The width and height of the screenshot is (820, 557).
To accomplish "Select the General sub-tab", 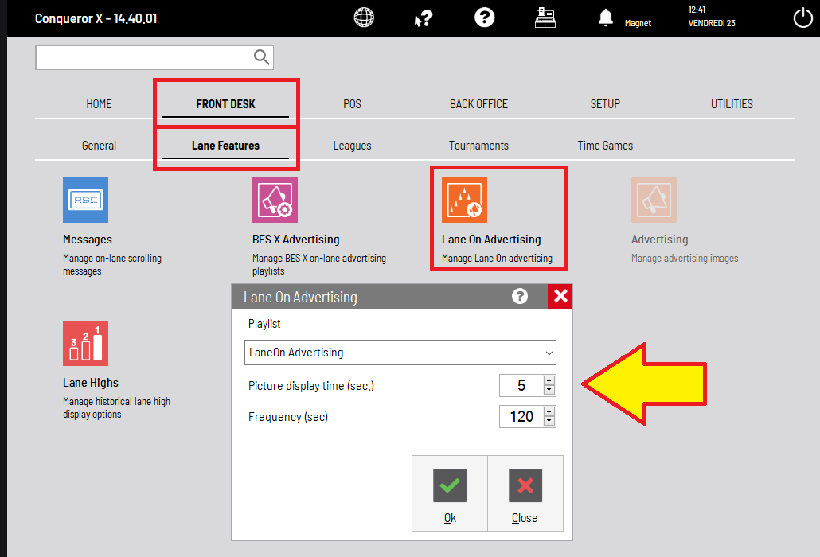I will point(99,146).
